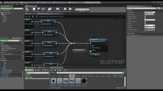
Task: Toggle the eye view options in Details panel
Action: [x=161, y=8]
